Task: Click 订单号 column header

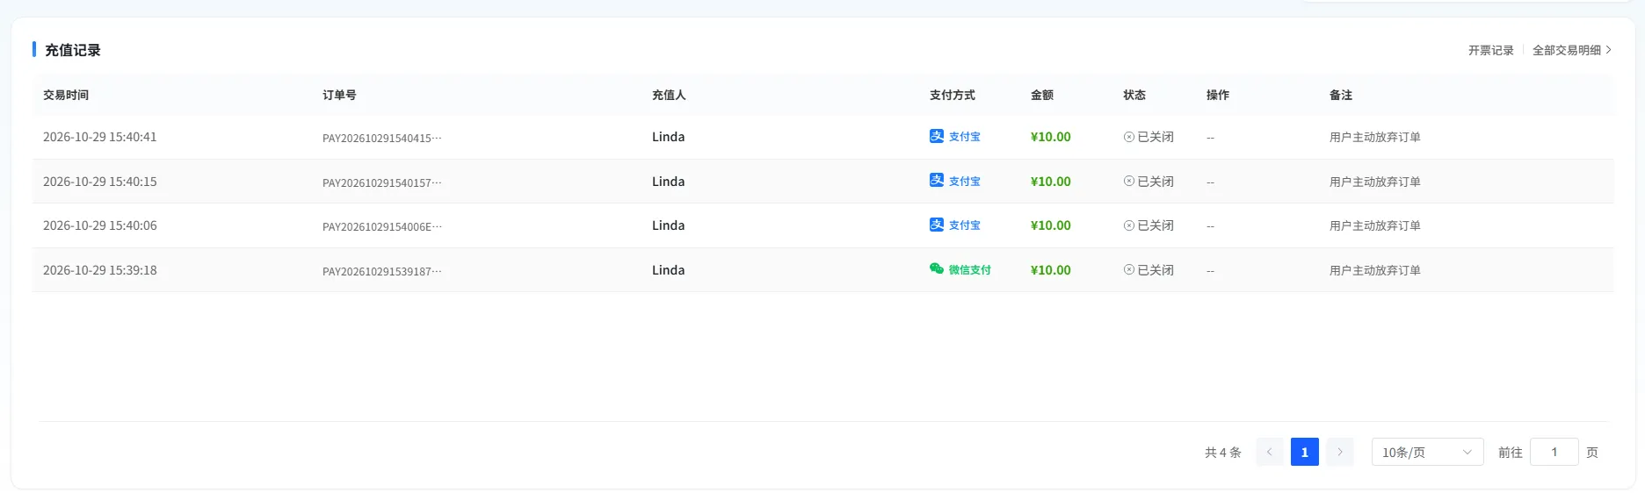Action: 339,95
